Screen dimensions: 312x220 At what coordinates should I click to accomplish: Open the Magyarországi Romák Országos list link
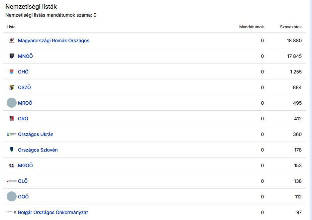(53, 41)
